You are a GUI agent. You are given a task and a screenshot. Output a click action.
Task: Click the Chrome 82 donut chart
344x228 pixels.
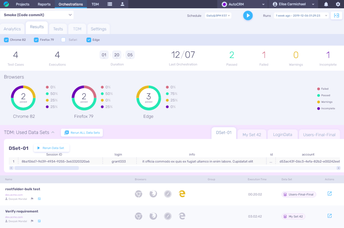pos(23,98)
